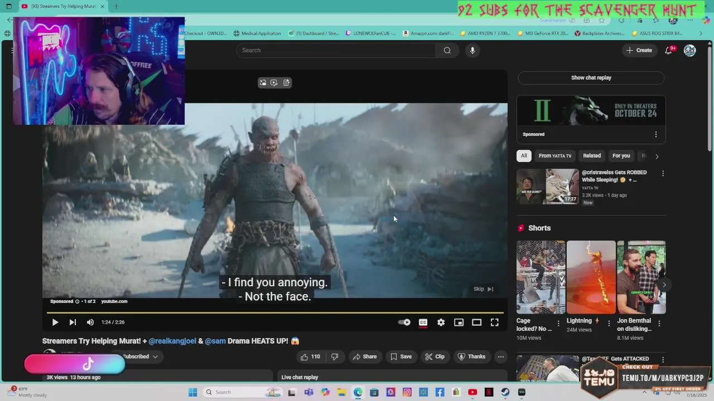Open ASUS ROG STRIX bookmark
Screen dimensions: 714x401
pyautogui.click(x=657, y=33)
